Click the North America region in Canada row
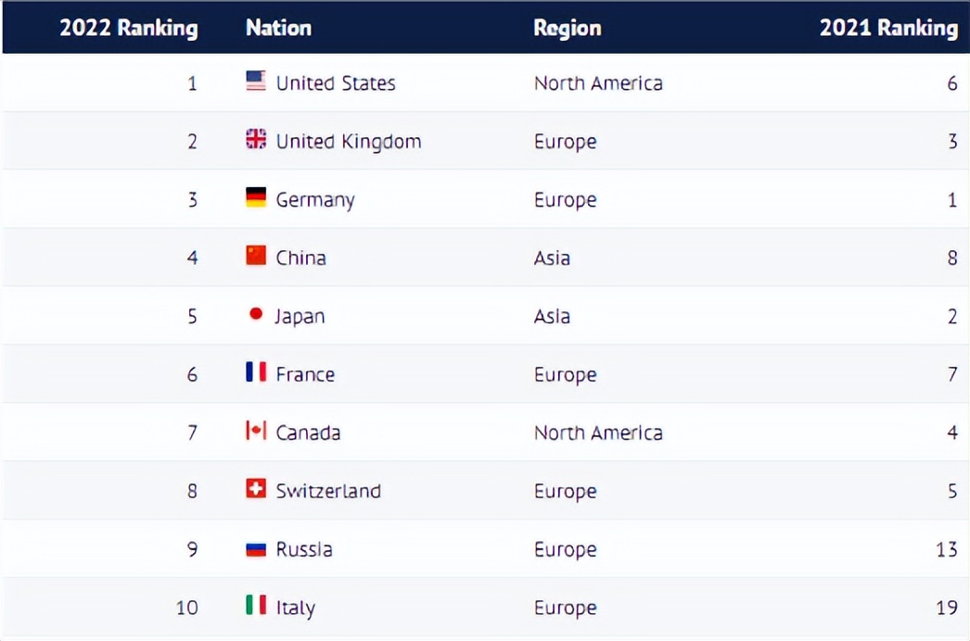 pyautogui.click(x=598, y=433)
